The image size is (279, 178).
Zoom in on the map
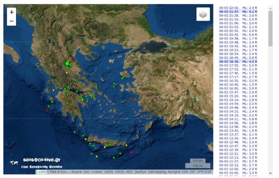(x=12, y=12)
